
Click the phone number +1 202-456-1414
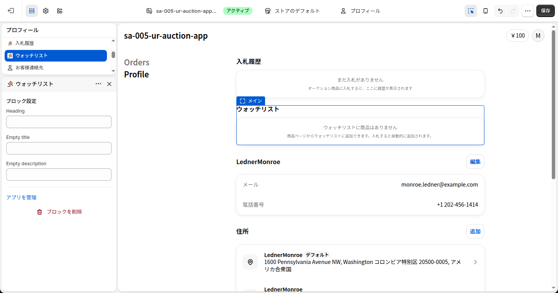[x=457, y=205]
